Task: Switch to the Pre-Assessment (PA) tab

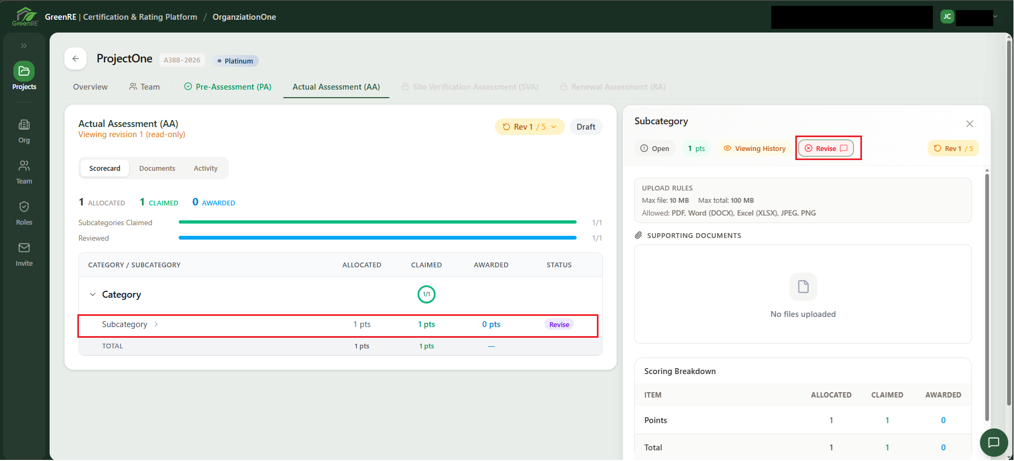Action: pos(228,87)
